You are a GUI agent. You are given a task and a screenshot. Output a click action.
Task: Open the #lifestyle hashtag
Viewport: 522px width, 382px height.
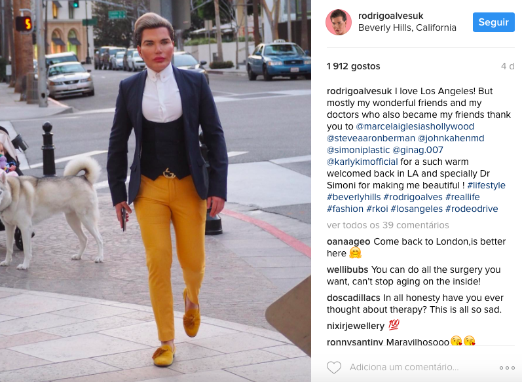point(486,185)
